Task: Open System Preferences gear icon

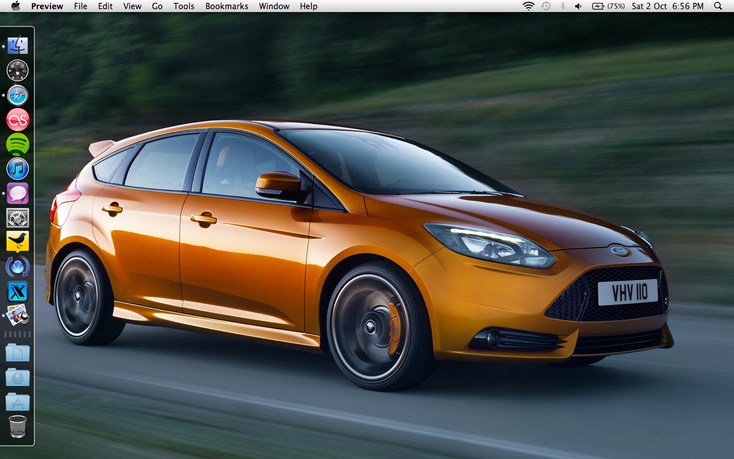Action: [18, 218]
